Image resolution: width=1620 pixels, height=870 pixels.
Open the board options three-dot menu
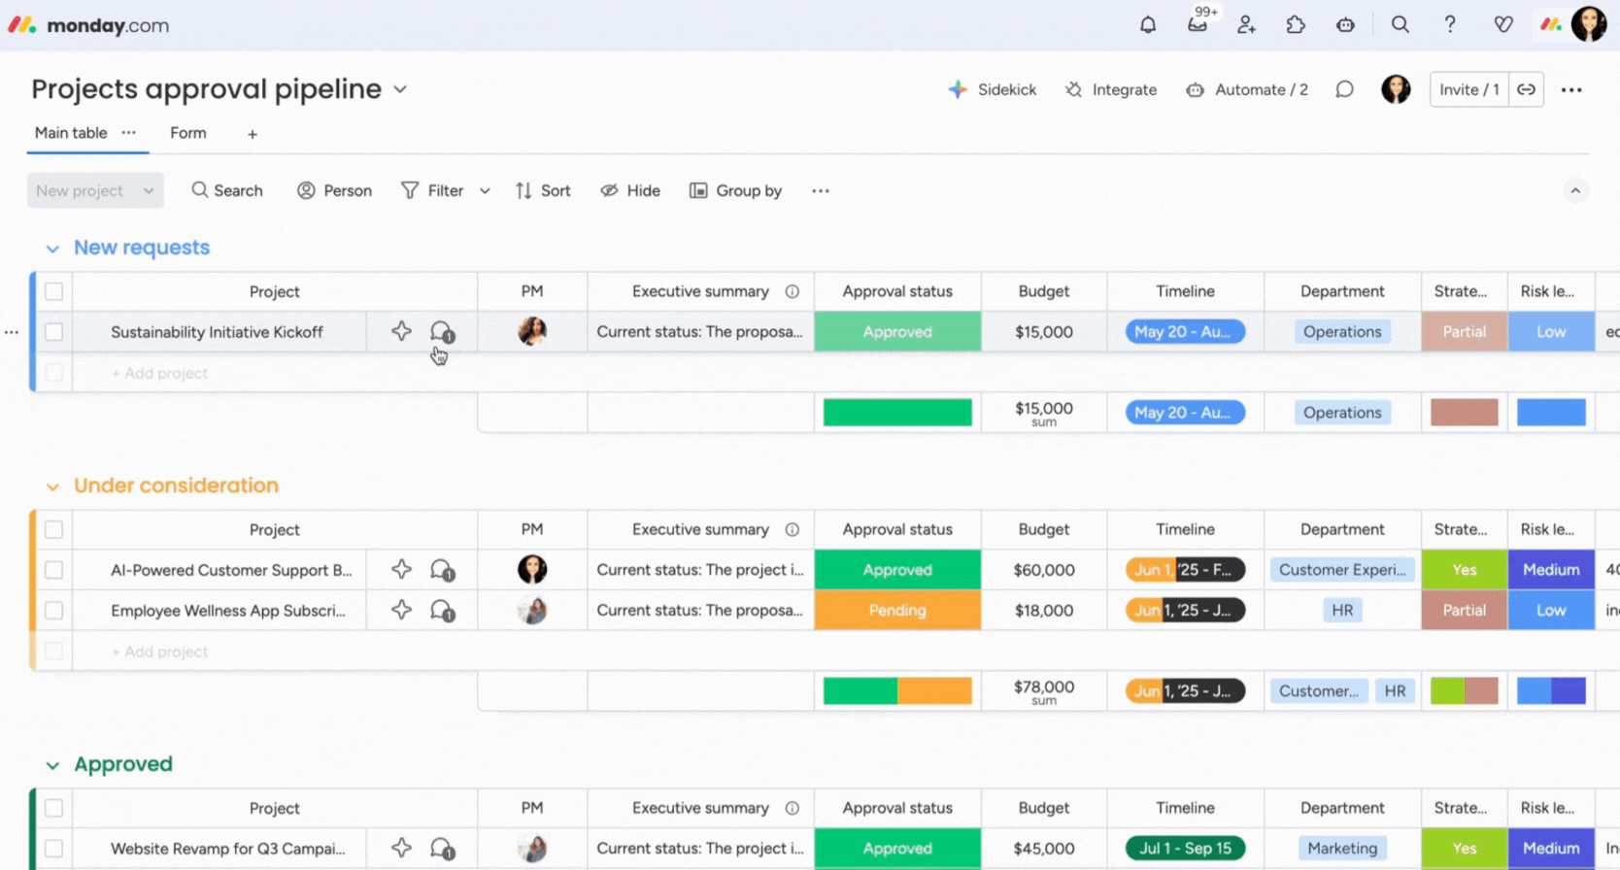pyautogui.click(x=1571, y=89)
